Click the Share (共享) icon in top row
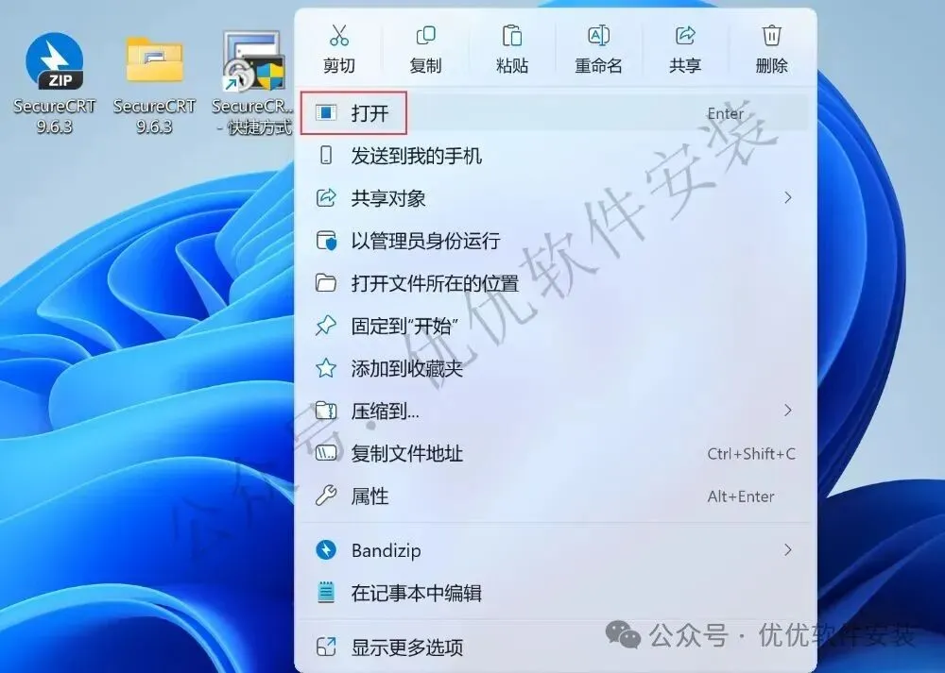 (x=685, y=36)
